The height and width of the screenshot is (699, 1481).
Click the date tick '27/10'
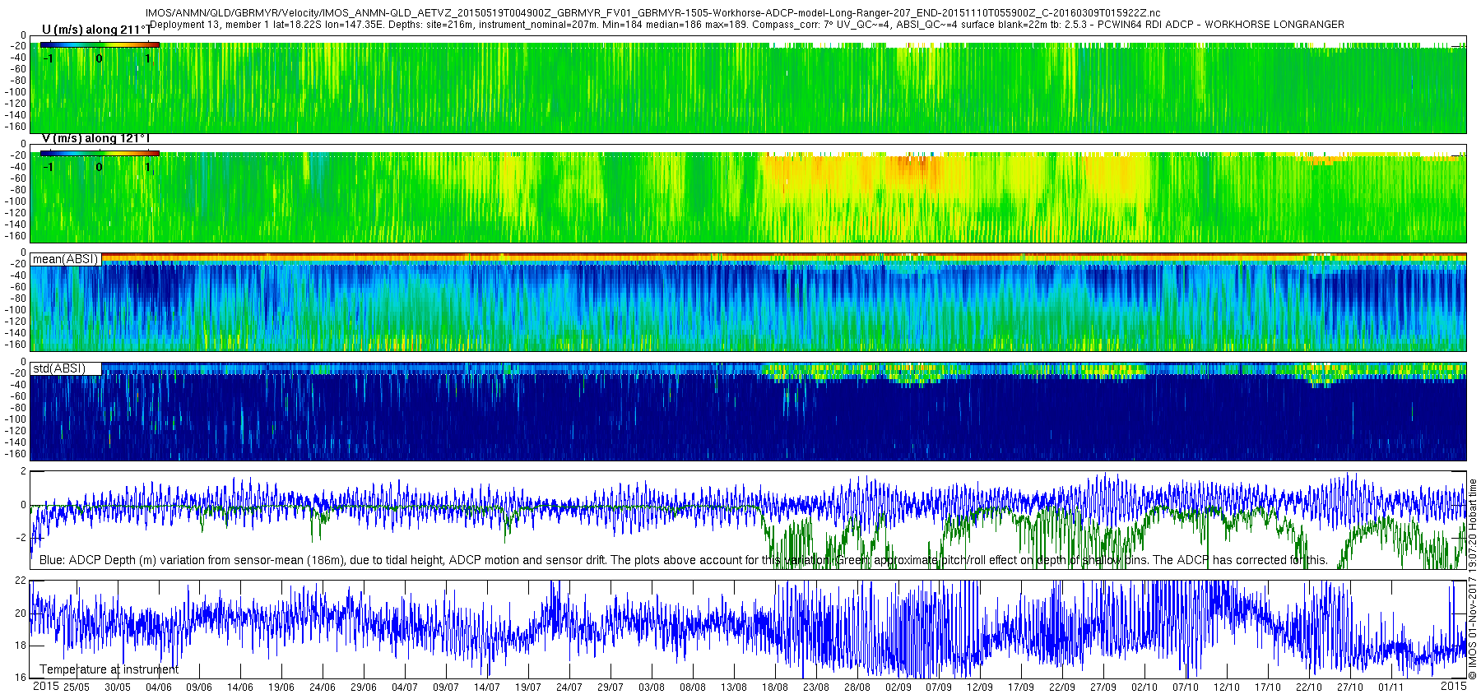[1350, 687]
